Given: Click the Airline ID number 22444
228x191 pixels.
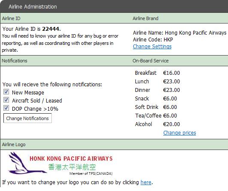Looking at the screenshot, I should pyautogui.click(x=51, y=29).
